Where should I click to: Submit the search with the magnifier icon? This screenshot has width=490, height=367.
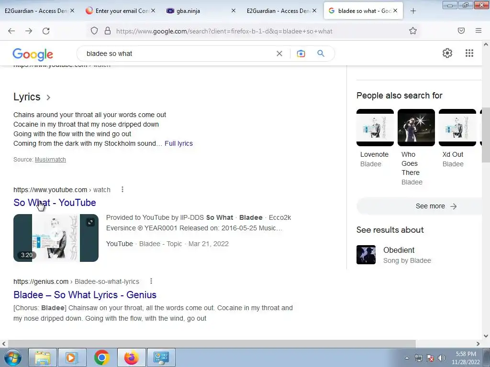pos(321,54)
